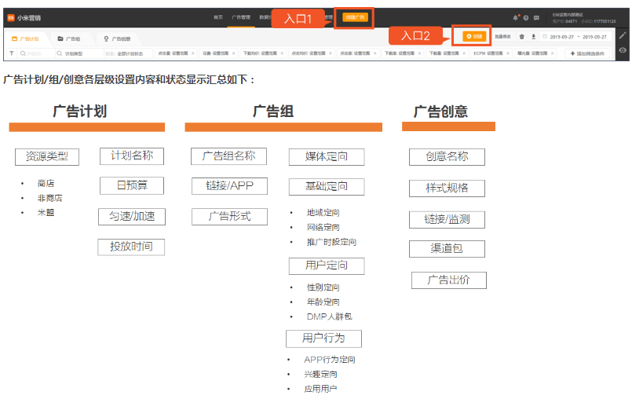Click the 广告组 diagram heading
Viewport: 632px width, 399px height.
coord(273,112)
